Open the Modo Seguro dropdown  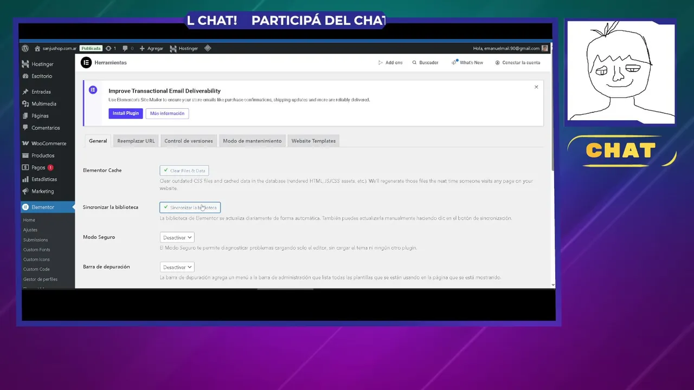point(177,237)
